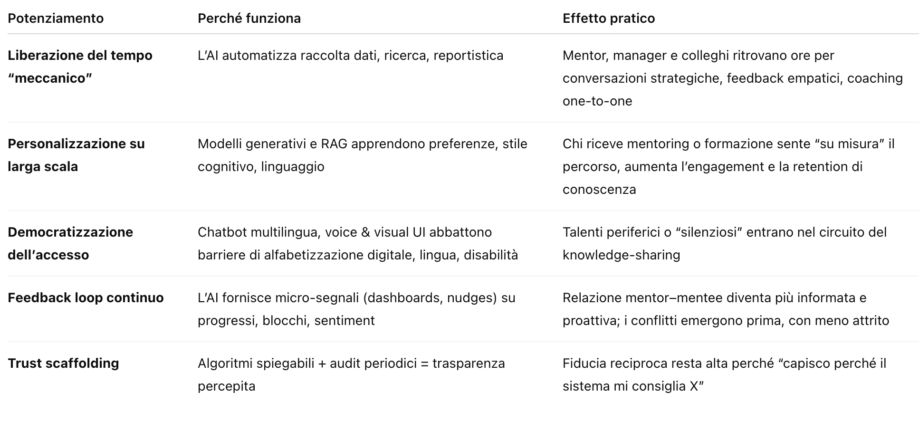Viewport: 919px width, 421px height.
Task: Select the Liberazione del tempo meccanico cell
Action: pos(80,67)
